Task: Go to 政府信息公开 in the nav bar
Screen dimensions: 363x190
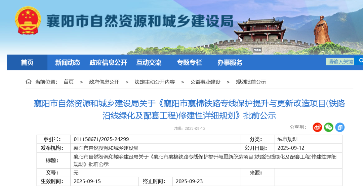Action: click(108, 62)
